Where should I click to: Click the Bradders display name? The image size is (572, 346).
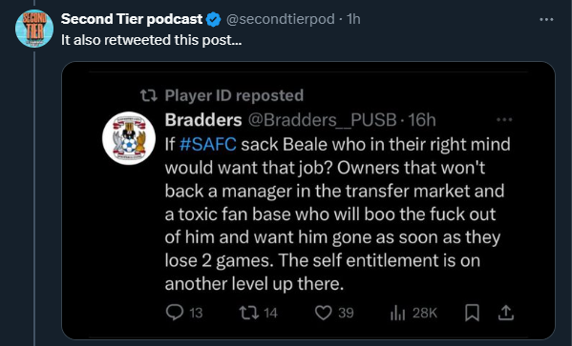pyautogui.click(x=203, y=119)
